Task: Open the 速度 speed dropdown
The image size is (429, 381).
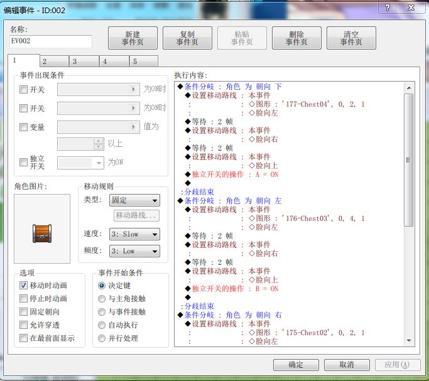Action: pyautogui.click(x=134, y=234)
